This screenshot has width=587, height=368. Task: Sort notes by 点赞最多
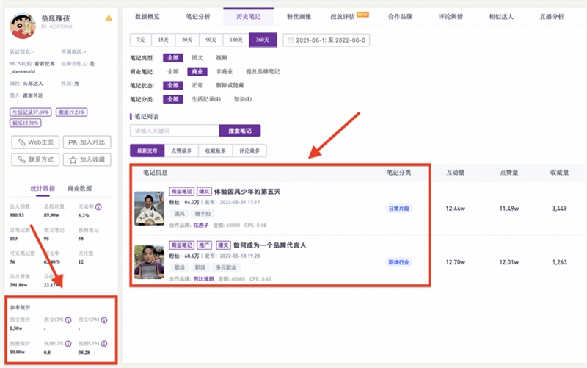point(181,151)
